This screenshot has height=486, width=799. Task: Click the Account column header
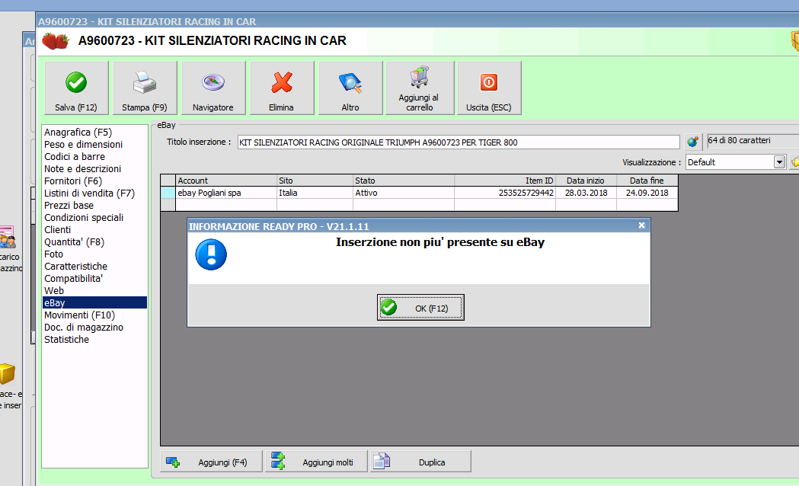(x=226, y=181)
